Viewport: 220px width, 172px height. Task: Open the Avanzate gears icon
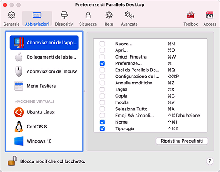[x=129, y=15]
